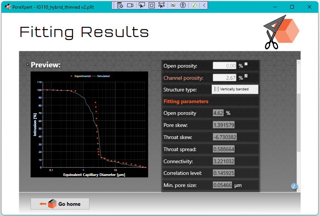Screen dimensions: 320x216
Task: Click the Channel porosity value field
Action: (225, 78)
